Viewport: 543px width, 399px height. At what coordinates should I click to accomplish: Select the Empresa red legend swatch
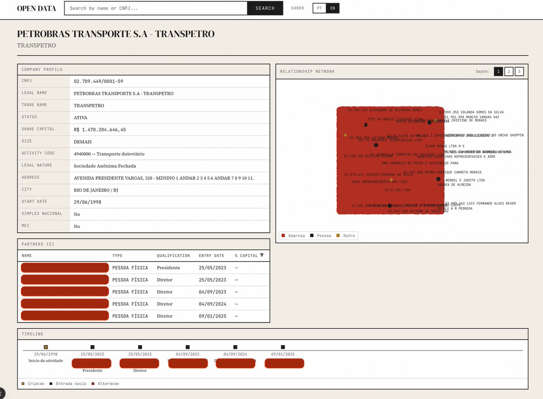283,236
